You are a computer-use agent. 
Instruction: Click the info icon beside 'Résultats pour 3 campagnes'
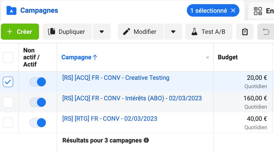[x=146, y=140]
